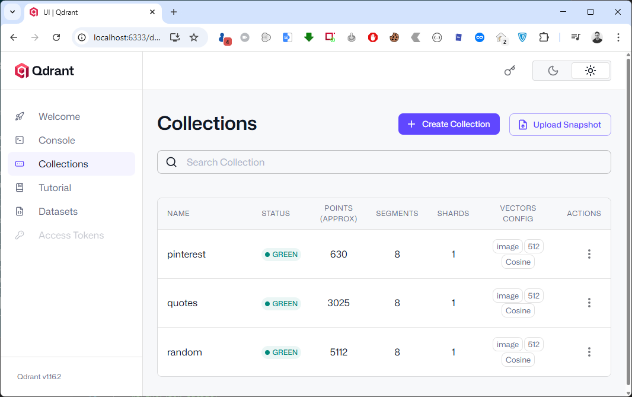Switch to dark theme with moon icon
The width and height of the screenshot is (632, 397).
tap(553, 71)
